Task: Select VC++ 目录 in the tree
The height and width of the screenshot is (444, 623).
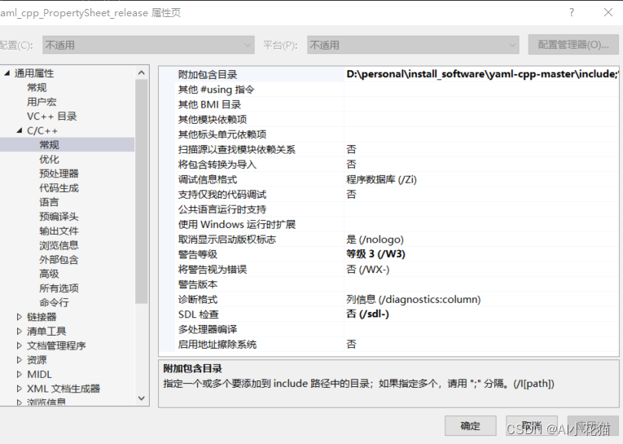Action: pyautogui.click(x=51, y=116)
